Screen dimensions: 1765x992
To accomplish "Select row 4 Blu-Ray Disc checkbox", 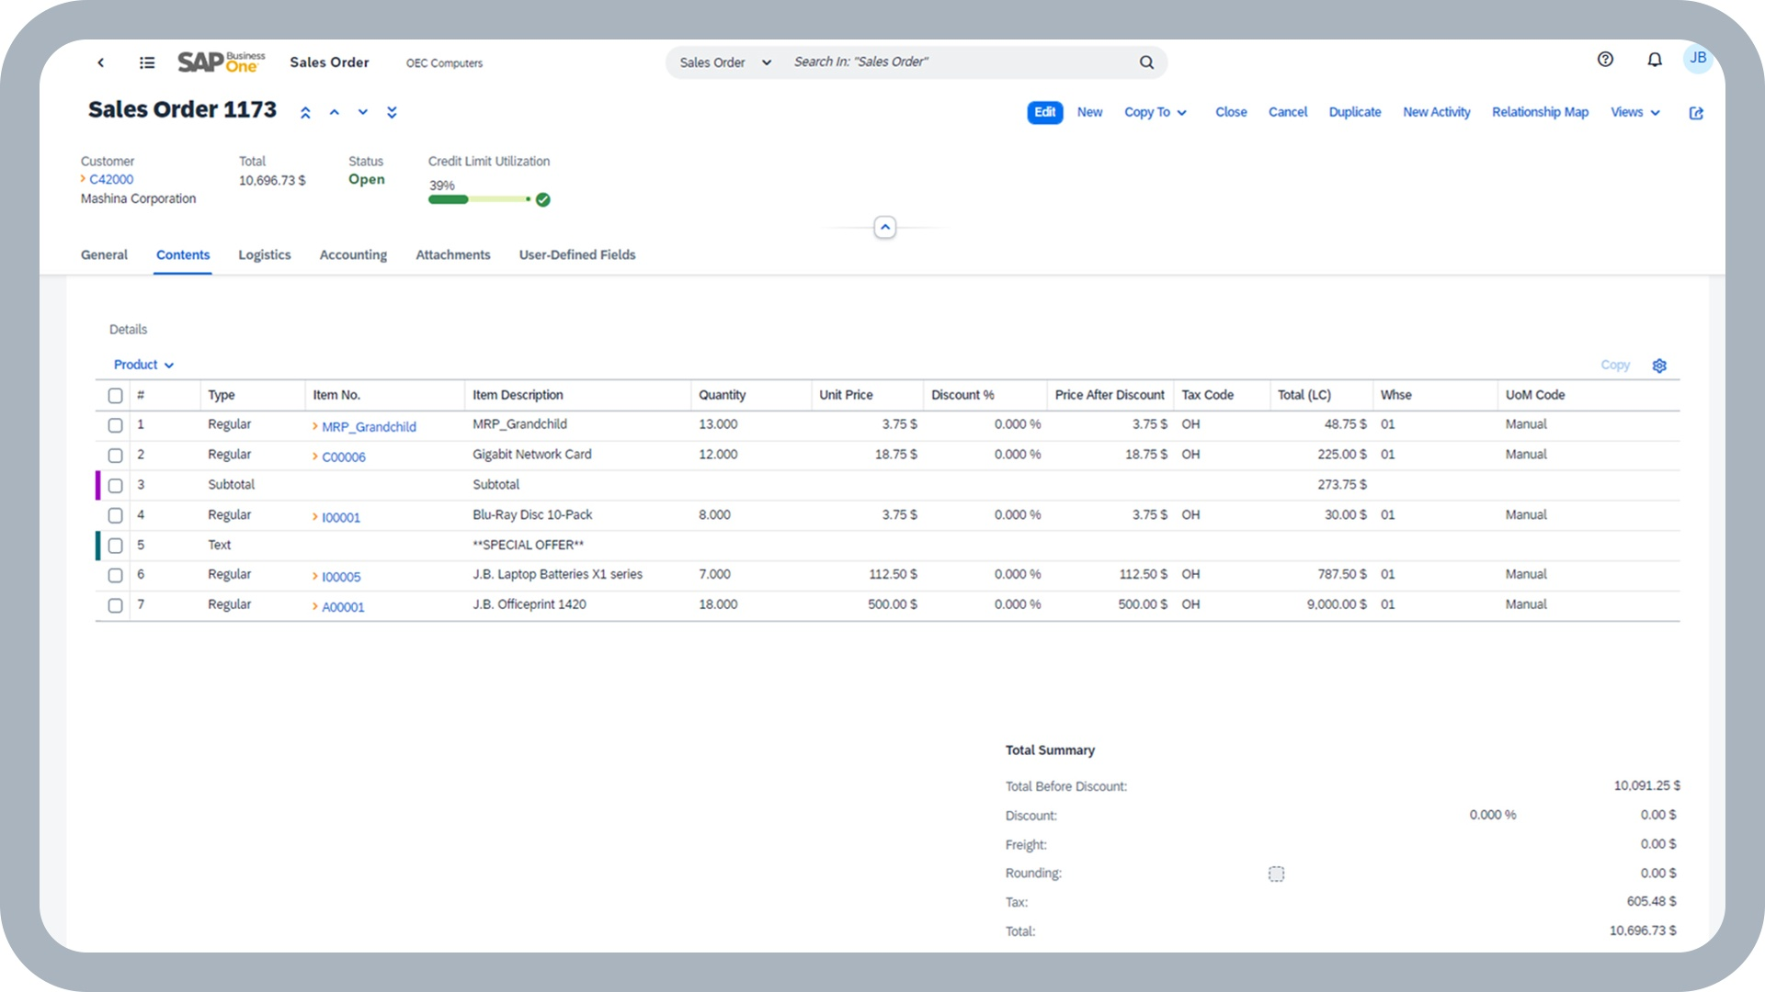I will pos(115,515).
